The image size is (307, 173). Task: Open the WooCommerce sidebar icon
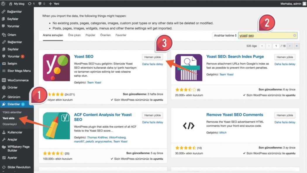click(x=4, y=80)
